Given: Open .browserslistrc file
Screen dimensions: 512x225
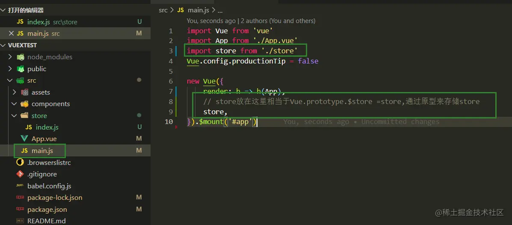Looking at the screenshot, I should 49,162.
